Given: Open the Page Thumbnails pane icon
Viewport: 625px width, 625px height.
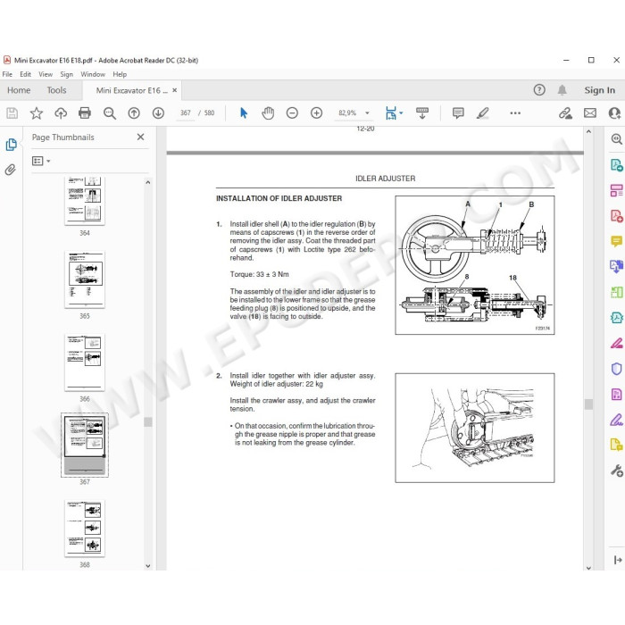Looking at the screenshot, I should click(x=11, y=145).
